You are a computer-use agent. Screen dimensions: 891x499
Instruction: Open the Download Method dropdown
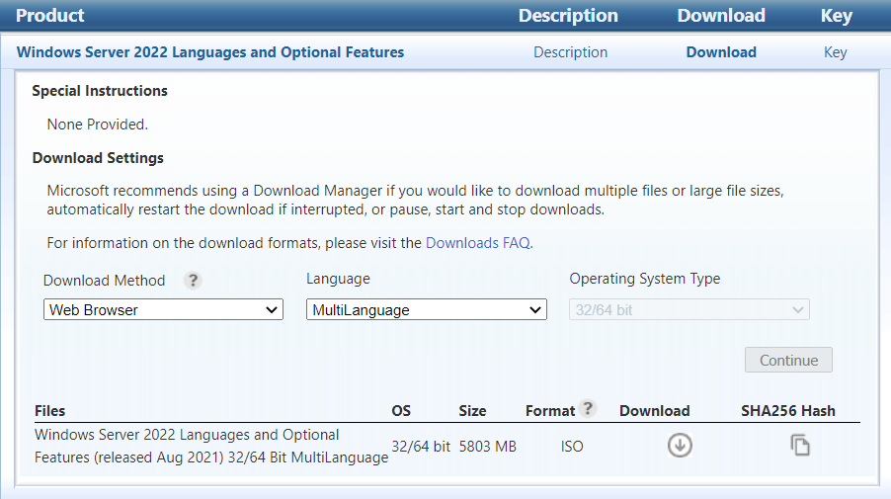point(164,310)
